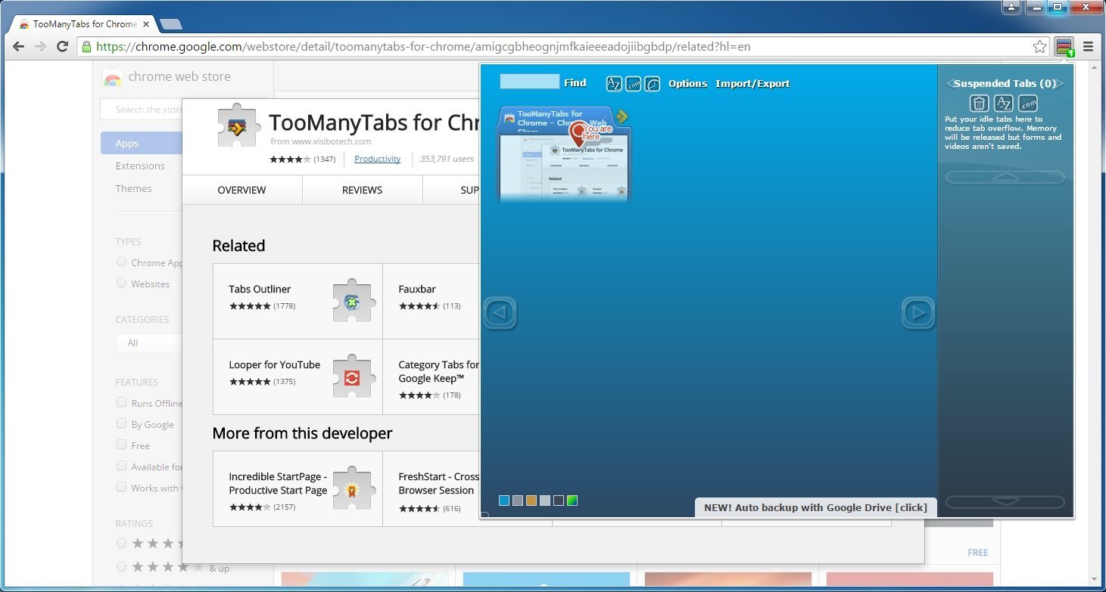The image size is (1106, 592).
Task: Select Chrome Apps type radio button
Action: (x=121, y=262)
